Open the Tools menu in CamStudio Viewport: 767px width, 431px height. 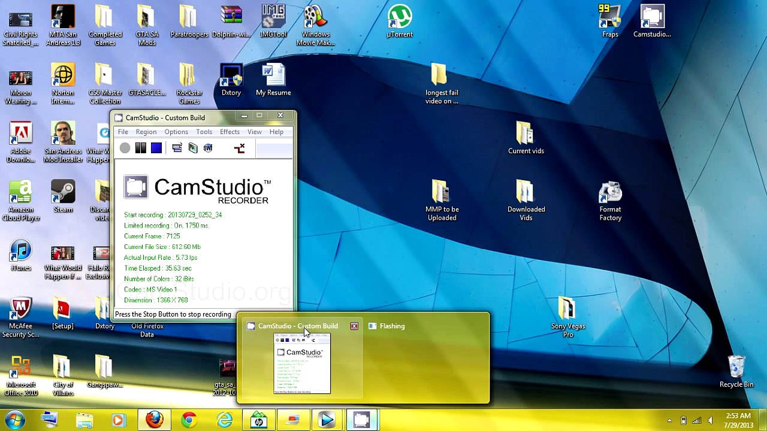click(x=204, y=132)
